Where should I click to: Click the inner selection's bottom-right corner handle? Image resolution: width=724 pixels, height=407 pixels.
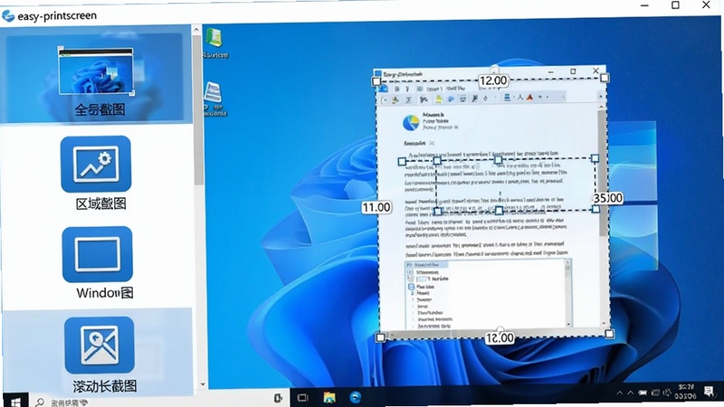point(596,209)
